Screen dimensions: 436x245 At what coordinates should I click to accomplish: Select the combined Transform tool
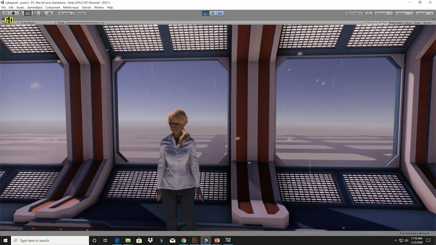point(42,13)
